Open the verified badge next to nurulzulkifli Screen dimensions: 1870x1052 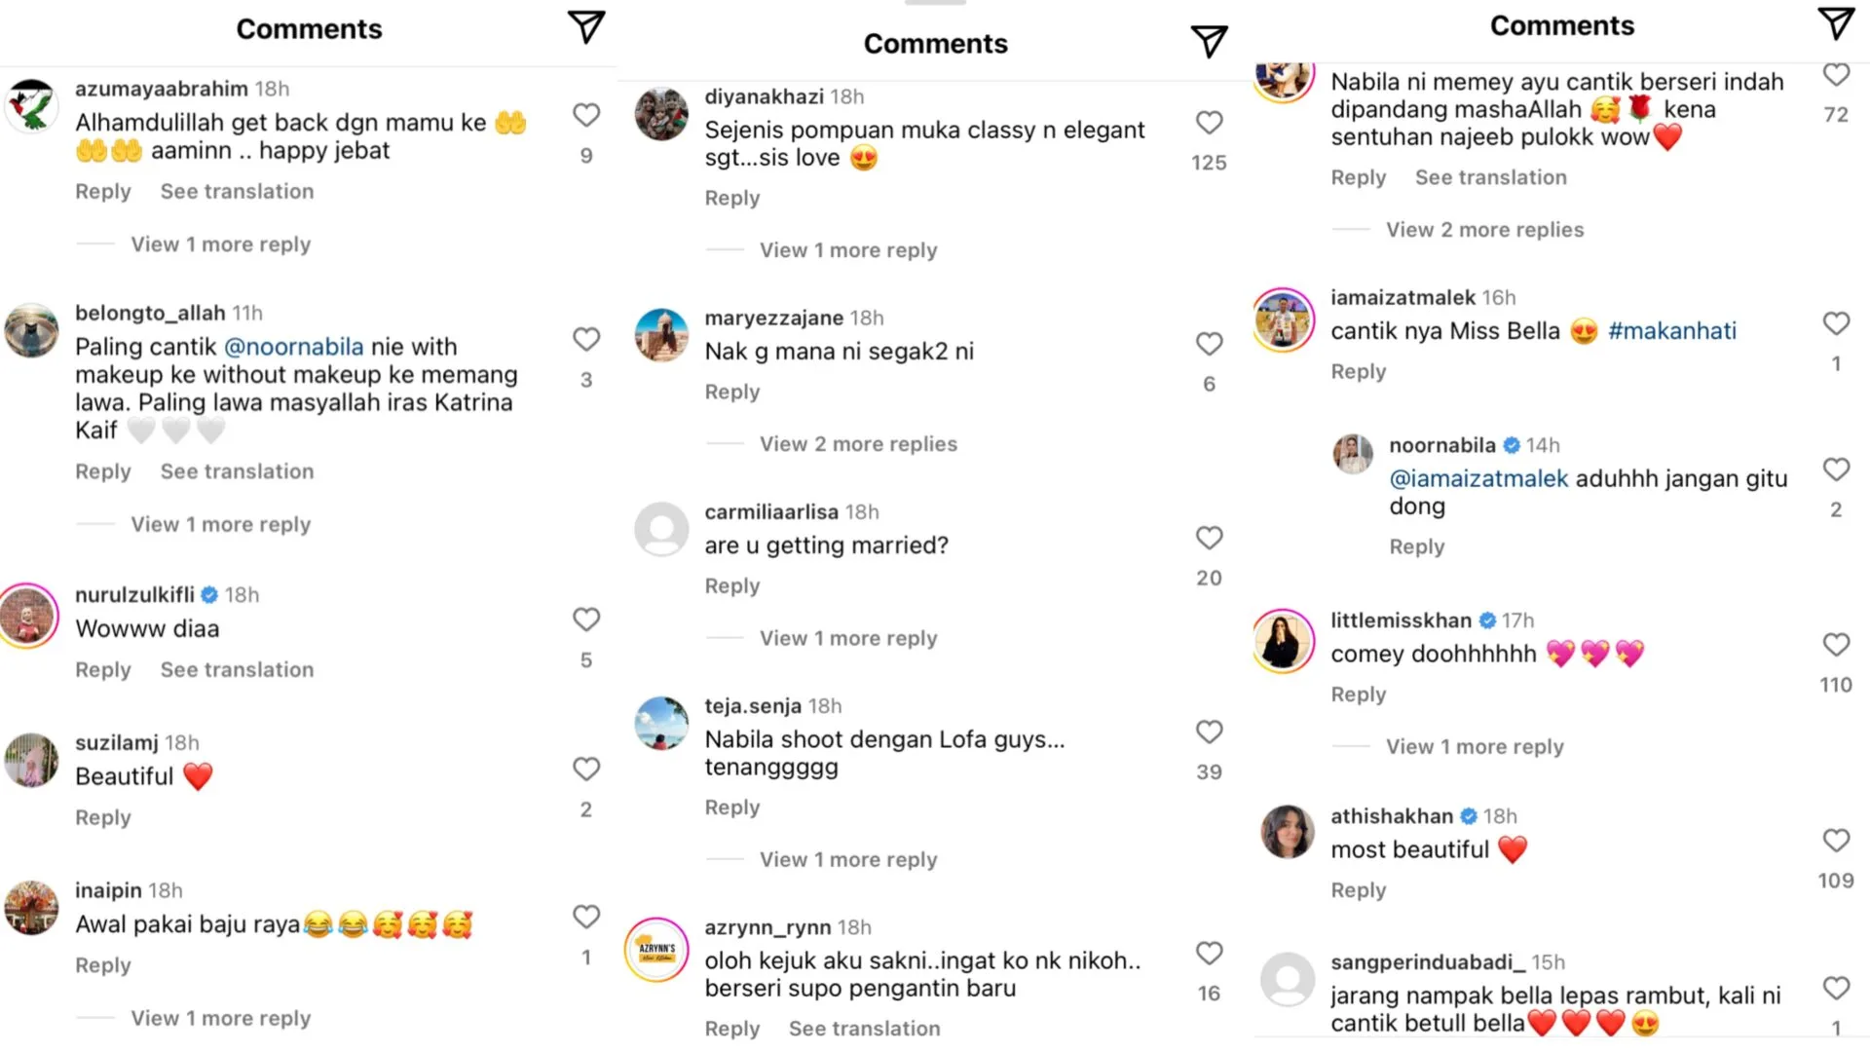(209, 595)
